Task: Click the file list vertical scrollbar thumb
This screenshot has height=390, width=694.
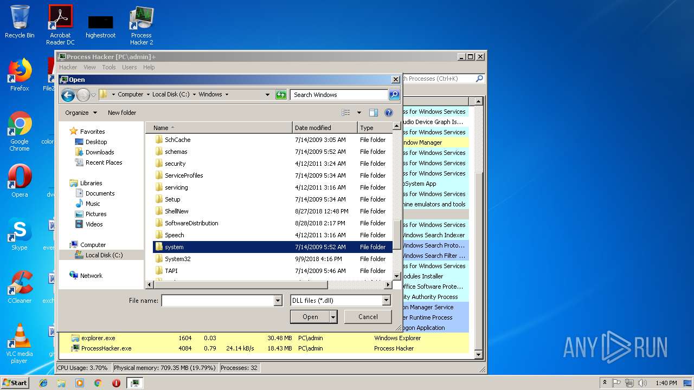Action: coord(396,233)
